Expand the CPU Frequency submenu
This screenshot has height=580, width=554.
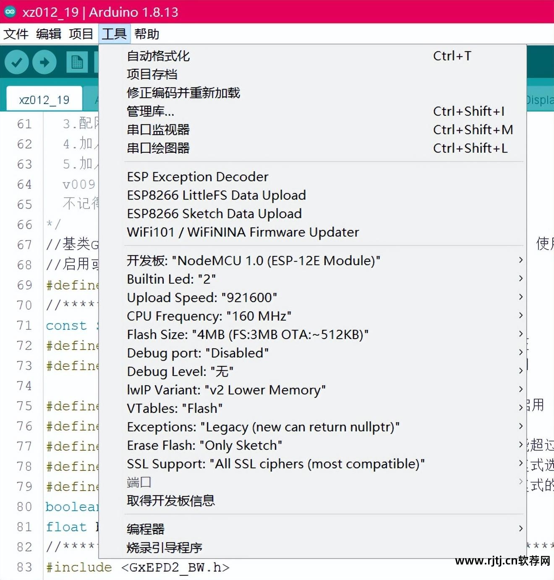208,316
